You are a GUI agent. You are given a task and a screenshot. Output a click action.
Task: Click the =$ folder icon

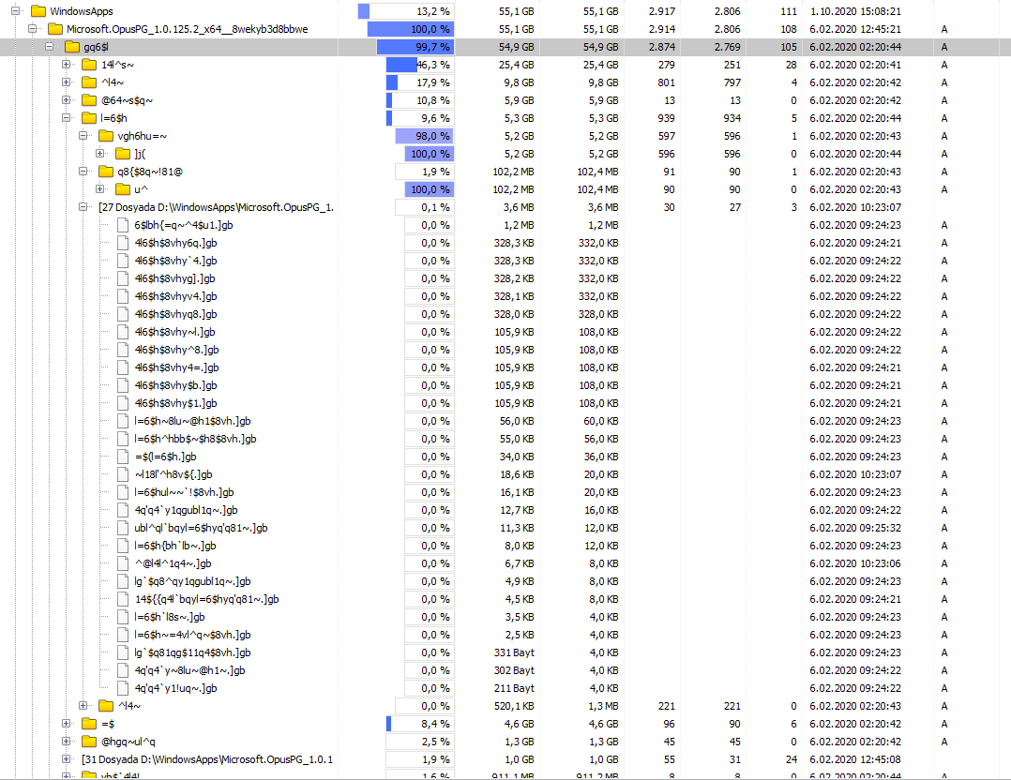[89, 724]
